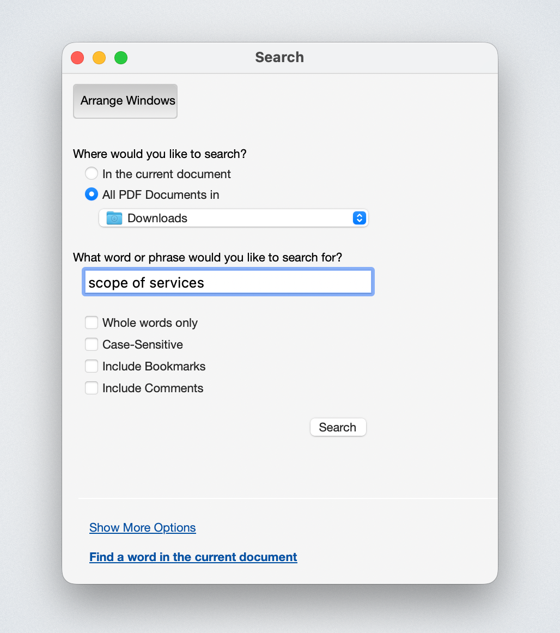The image size is (560, 633).
Task: Open 'Show More Options' link
Action: [x=142, y=527]
